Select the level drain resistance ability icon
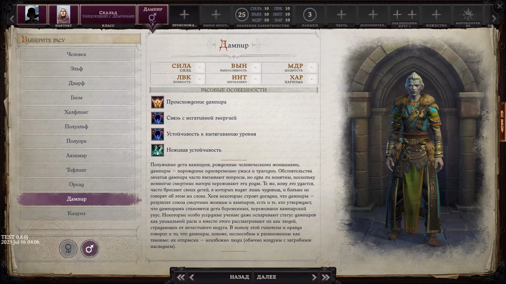This screenshot has height=284, width=506. pos(157,134)
